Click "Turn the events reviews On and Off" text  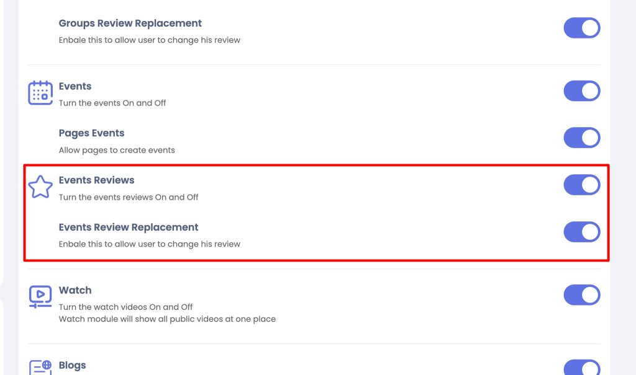129,197
